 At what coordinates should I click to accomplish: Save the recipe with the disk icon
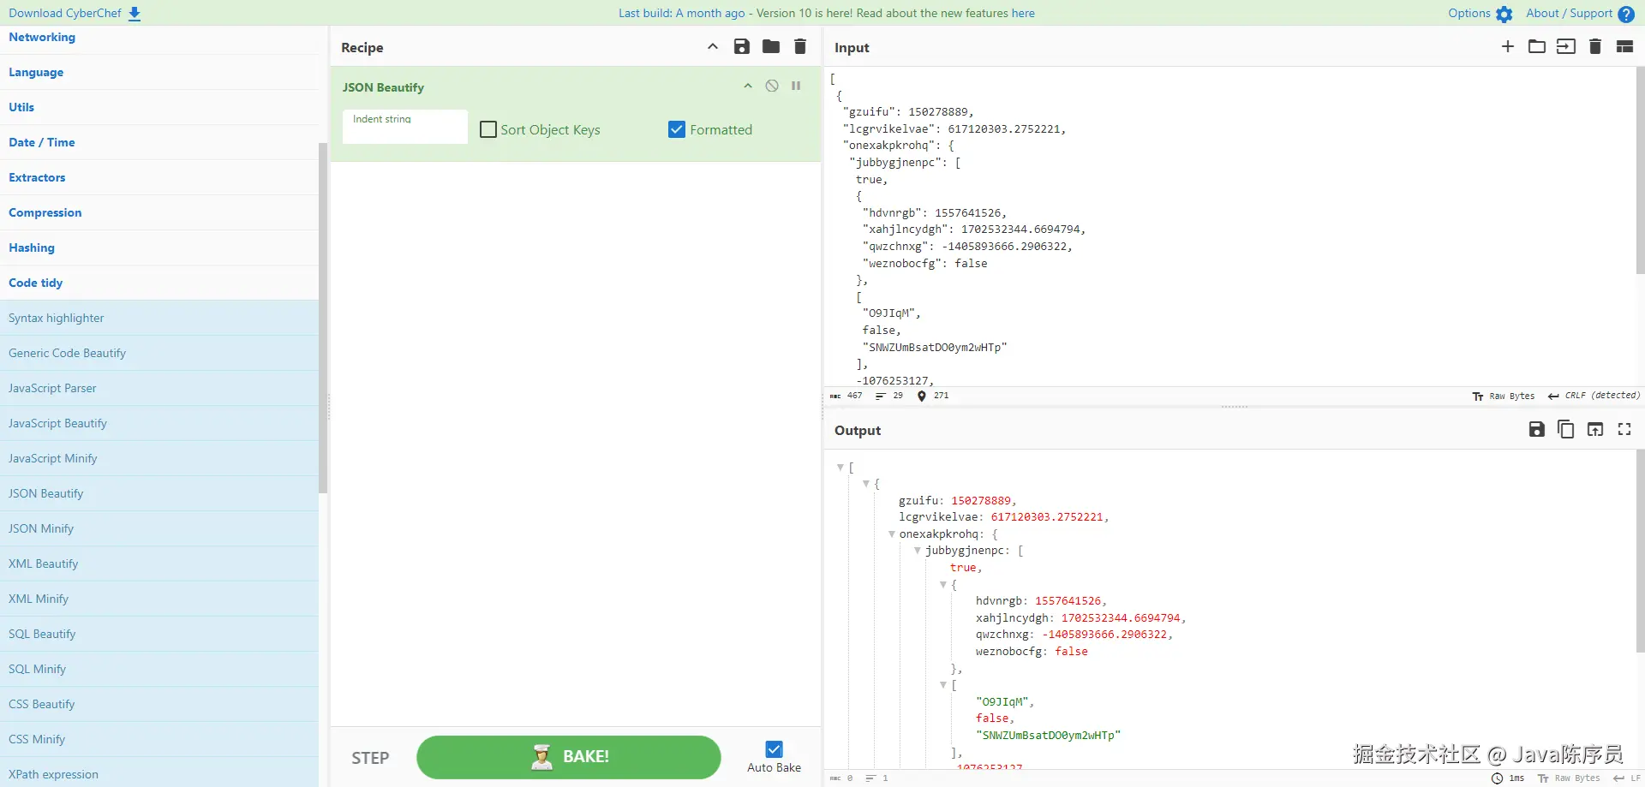tap(742, 47)
